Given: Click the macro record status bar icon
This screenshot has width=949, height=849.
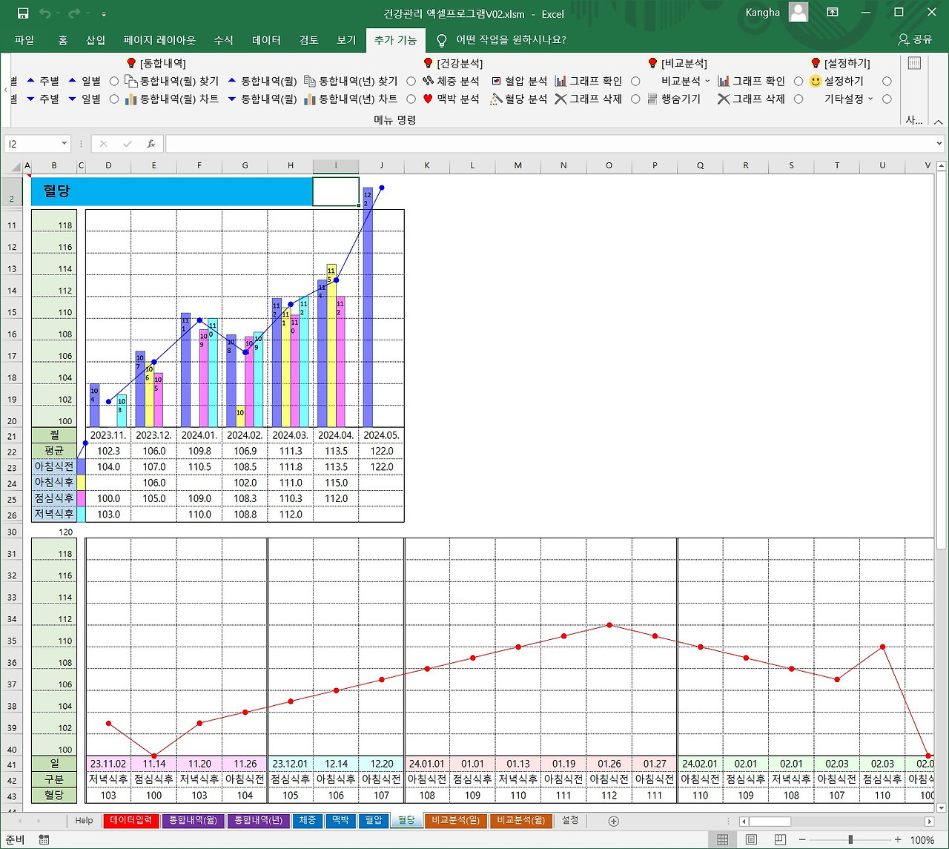Looking at the screenshot, I should (x=44, y=840).
